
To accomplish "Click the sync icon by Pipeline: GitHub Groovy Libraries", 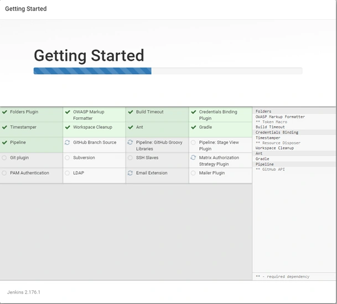I will pyautogui.click(x=130, y=142).
